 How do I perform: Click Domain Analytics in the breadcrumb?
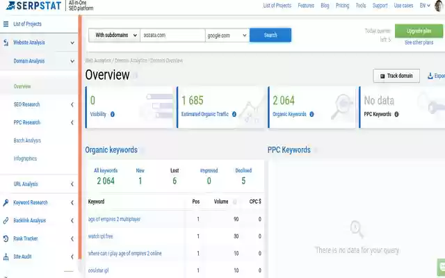[131, 60]
